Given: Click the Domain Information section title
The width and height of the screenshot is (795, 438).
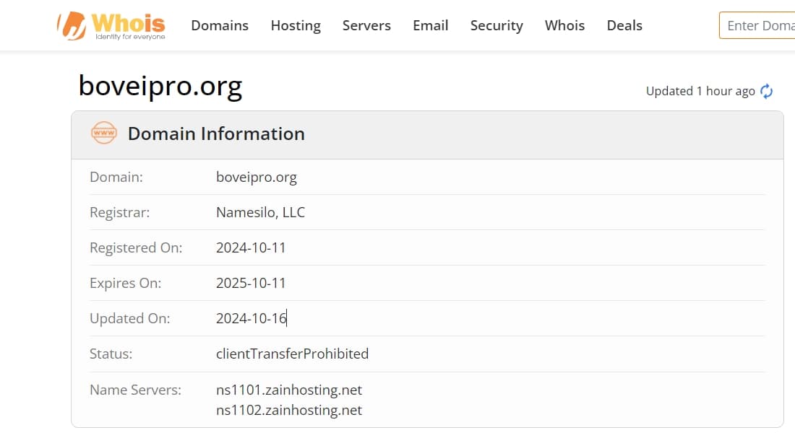Looking at the screenshot, I should pyautogui.click(x=217, y=133).
